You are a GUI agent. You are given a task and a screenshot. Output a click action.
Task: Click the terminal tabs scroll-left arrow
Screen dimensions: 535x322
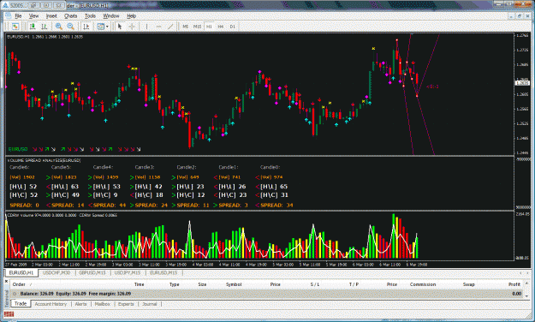point(520,273)
